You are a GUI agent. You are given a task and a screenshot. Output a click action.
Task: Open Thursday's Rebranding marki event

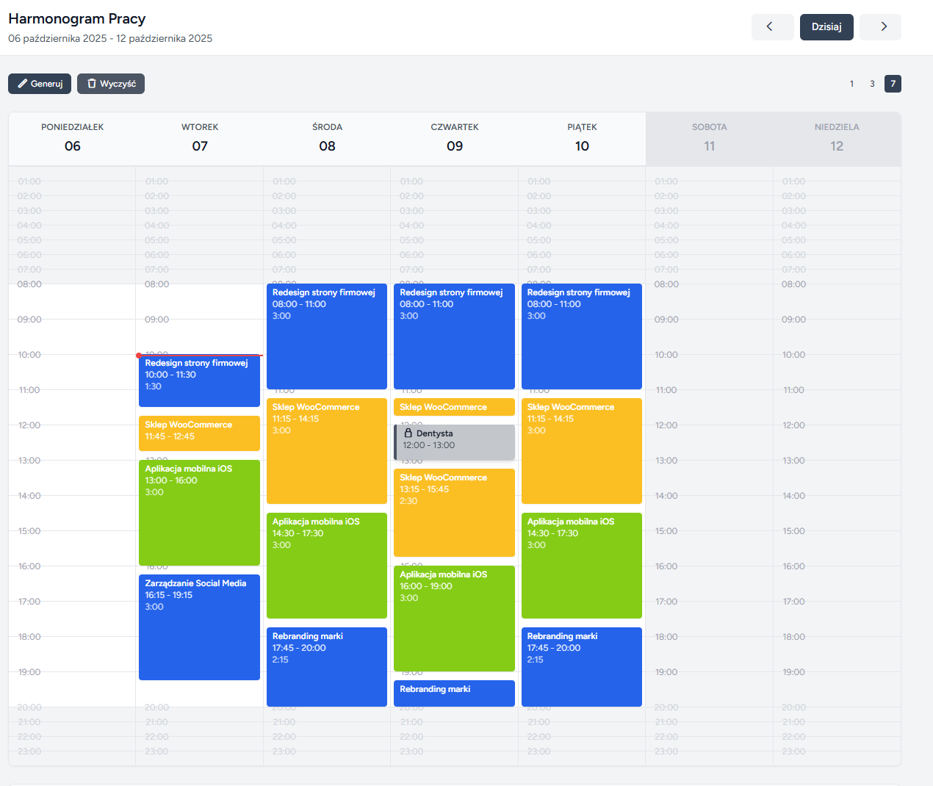click(454, 693)
